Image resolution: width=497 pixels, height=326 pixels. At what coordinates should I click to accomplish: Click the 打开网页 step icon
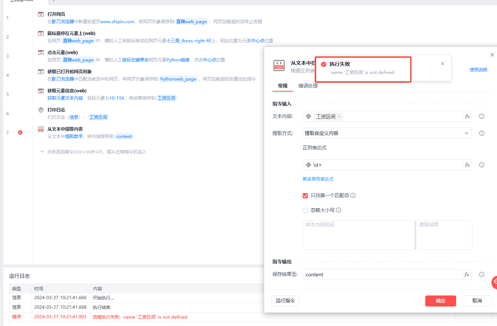[41, 14]
